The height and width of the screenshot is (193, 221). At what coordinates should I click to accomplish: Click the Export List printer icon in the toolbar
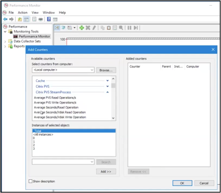pos(41,19)
